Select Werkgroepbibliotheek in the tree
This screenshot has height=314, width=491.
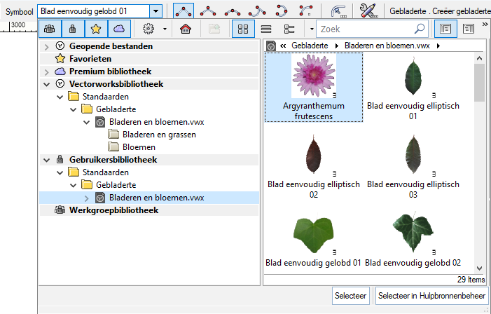113,210
